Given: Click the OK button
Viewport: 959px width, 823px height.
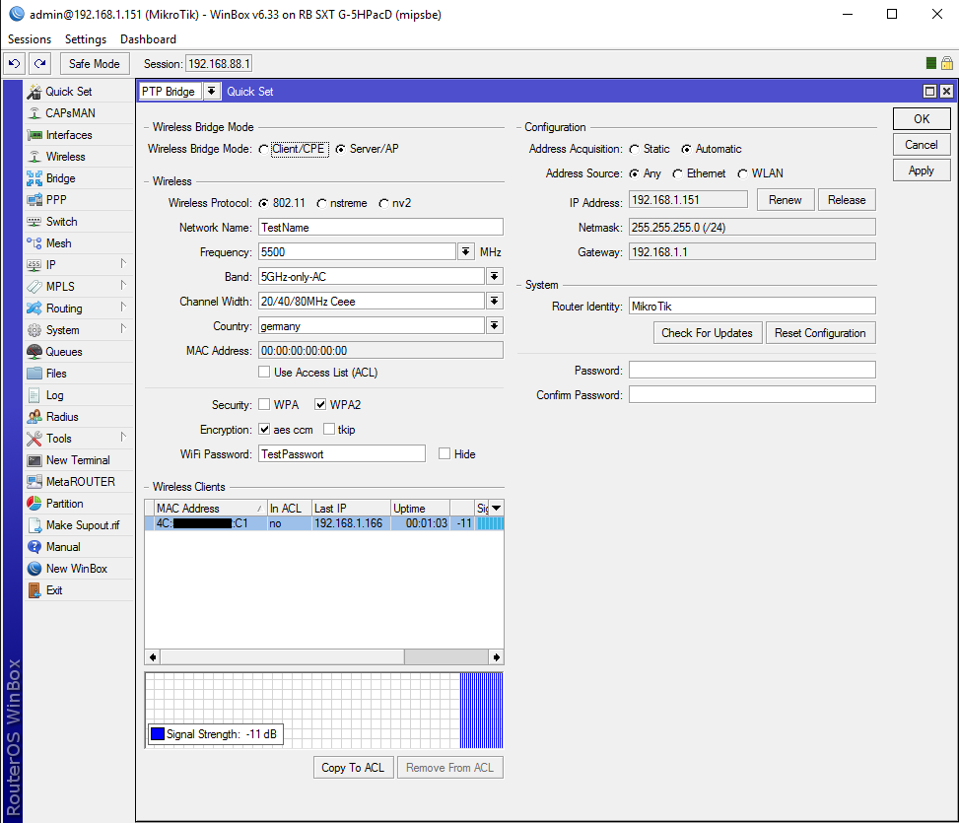Looking at the screenshot, I should (x=922, y=118).
